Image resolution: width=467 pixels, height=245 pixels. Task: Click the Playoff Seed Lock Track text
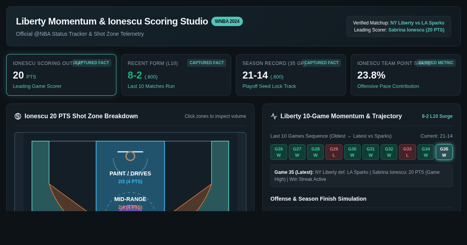tap(269, 86)
